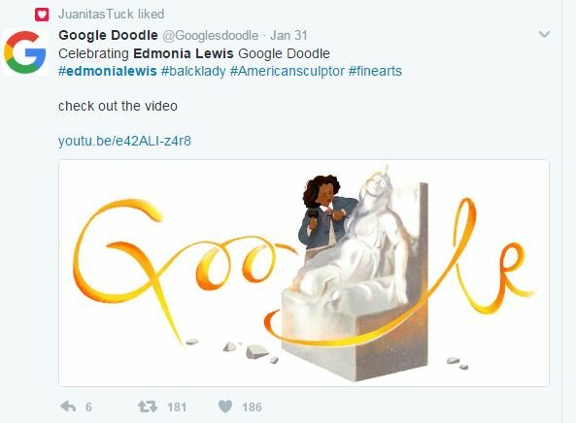Open the Edmonia Lewis doodle image

point(304,273)
